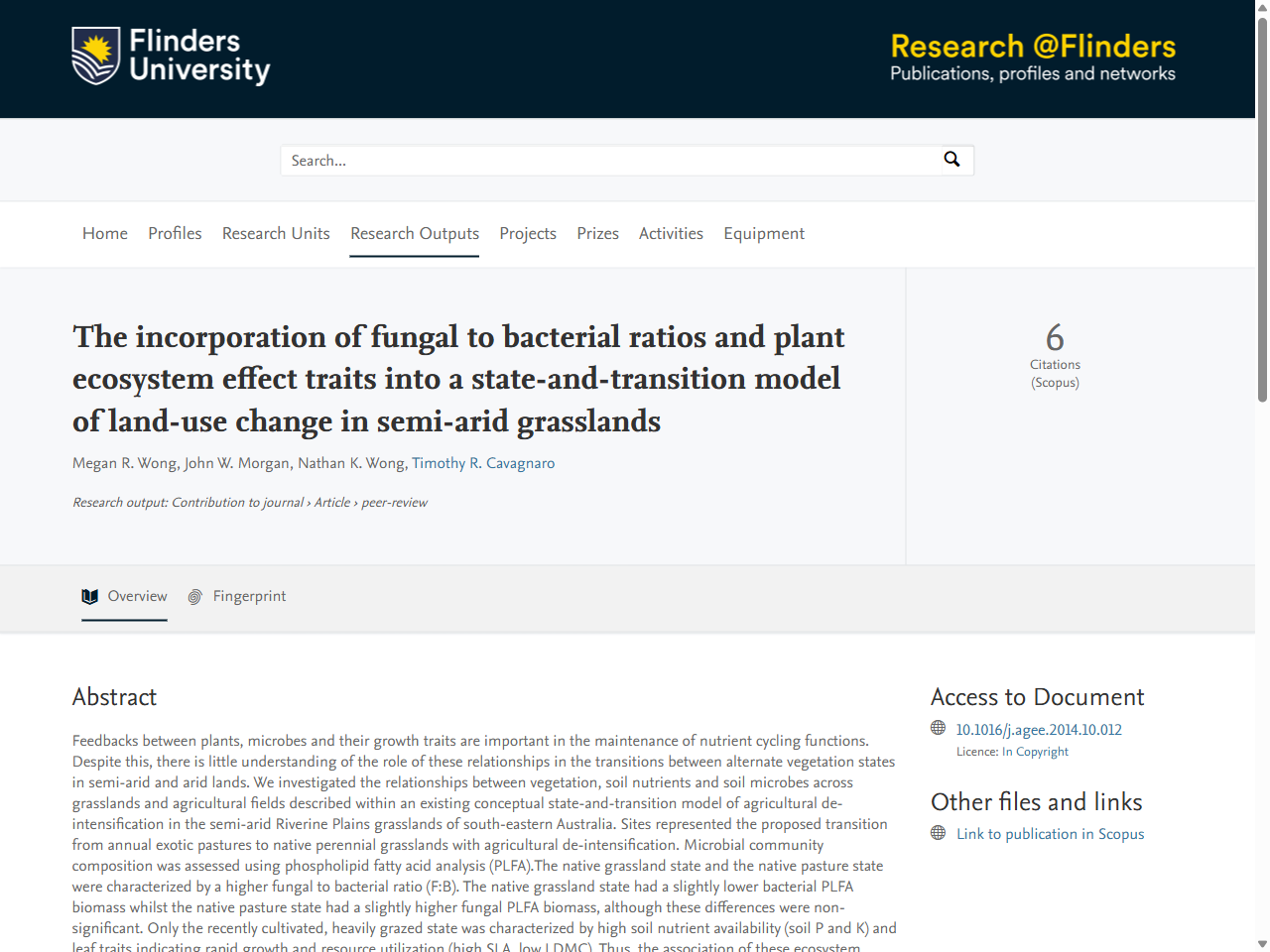This screenshot has height=952, width=1270.
Task: Navigate to the Activities page
Action: 671,234
